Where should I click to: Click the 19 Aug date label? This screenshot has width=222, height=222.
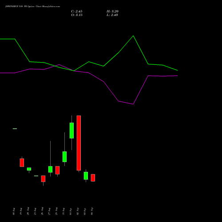click(x=21, y=211)
